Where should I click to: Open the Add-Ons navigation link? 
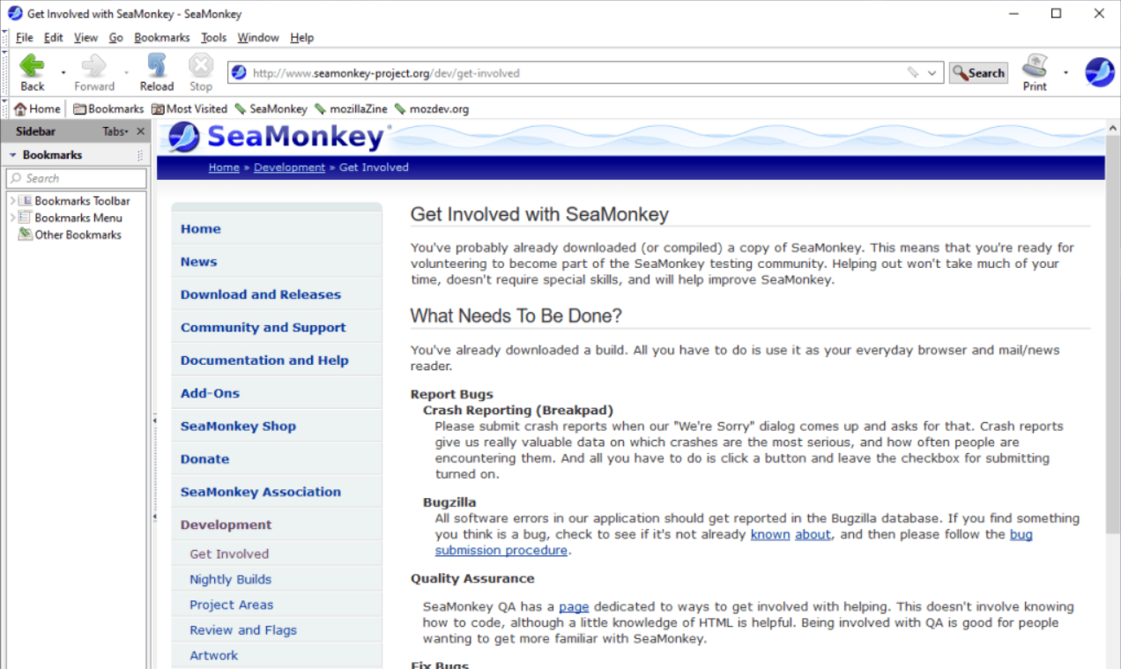pyautogui.click(x=210, y=393)
